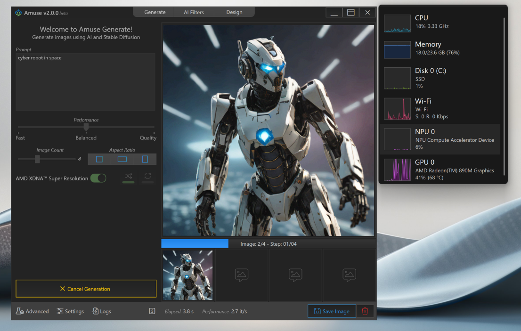Select the first generated robot thumbnail

187,275
